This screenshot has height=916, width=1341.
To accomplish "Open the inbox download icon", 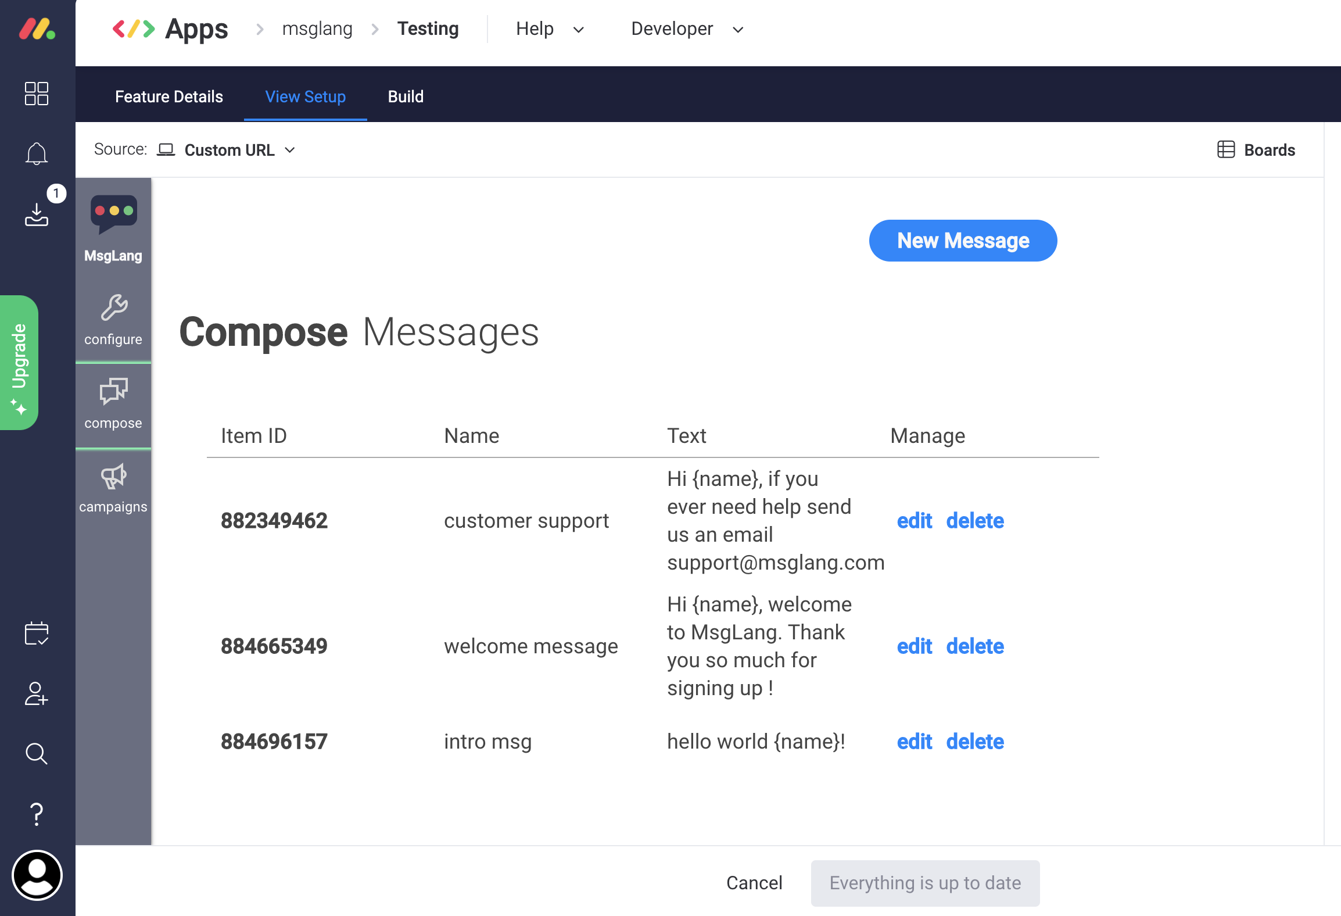I will point(37,214).
